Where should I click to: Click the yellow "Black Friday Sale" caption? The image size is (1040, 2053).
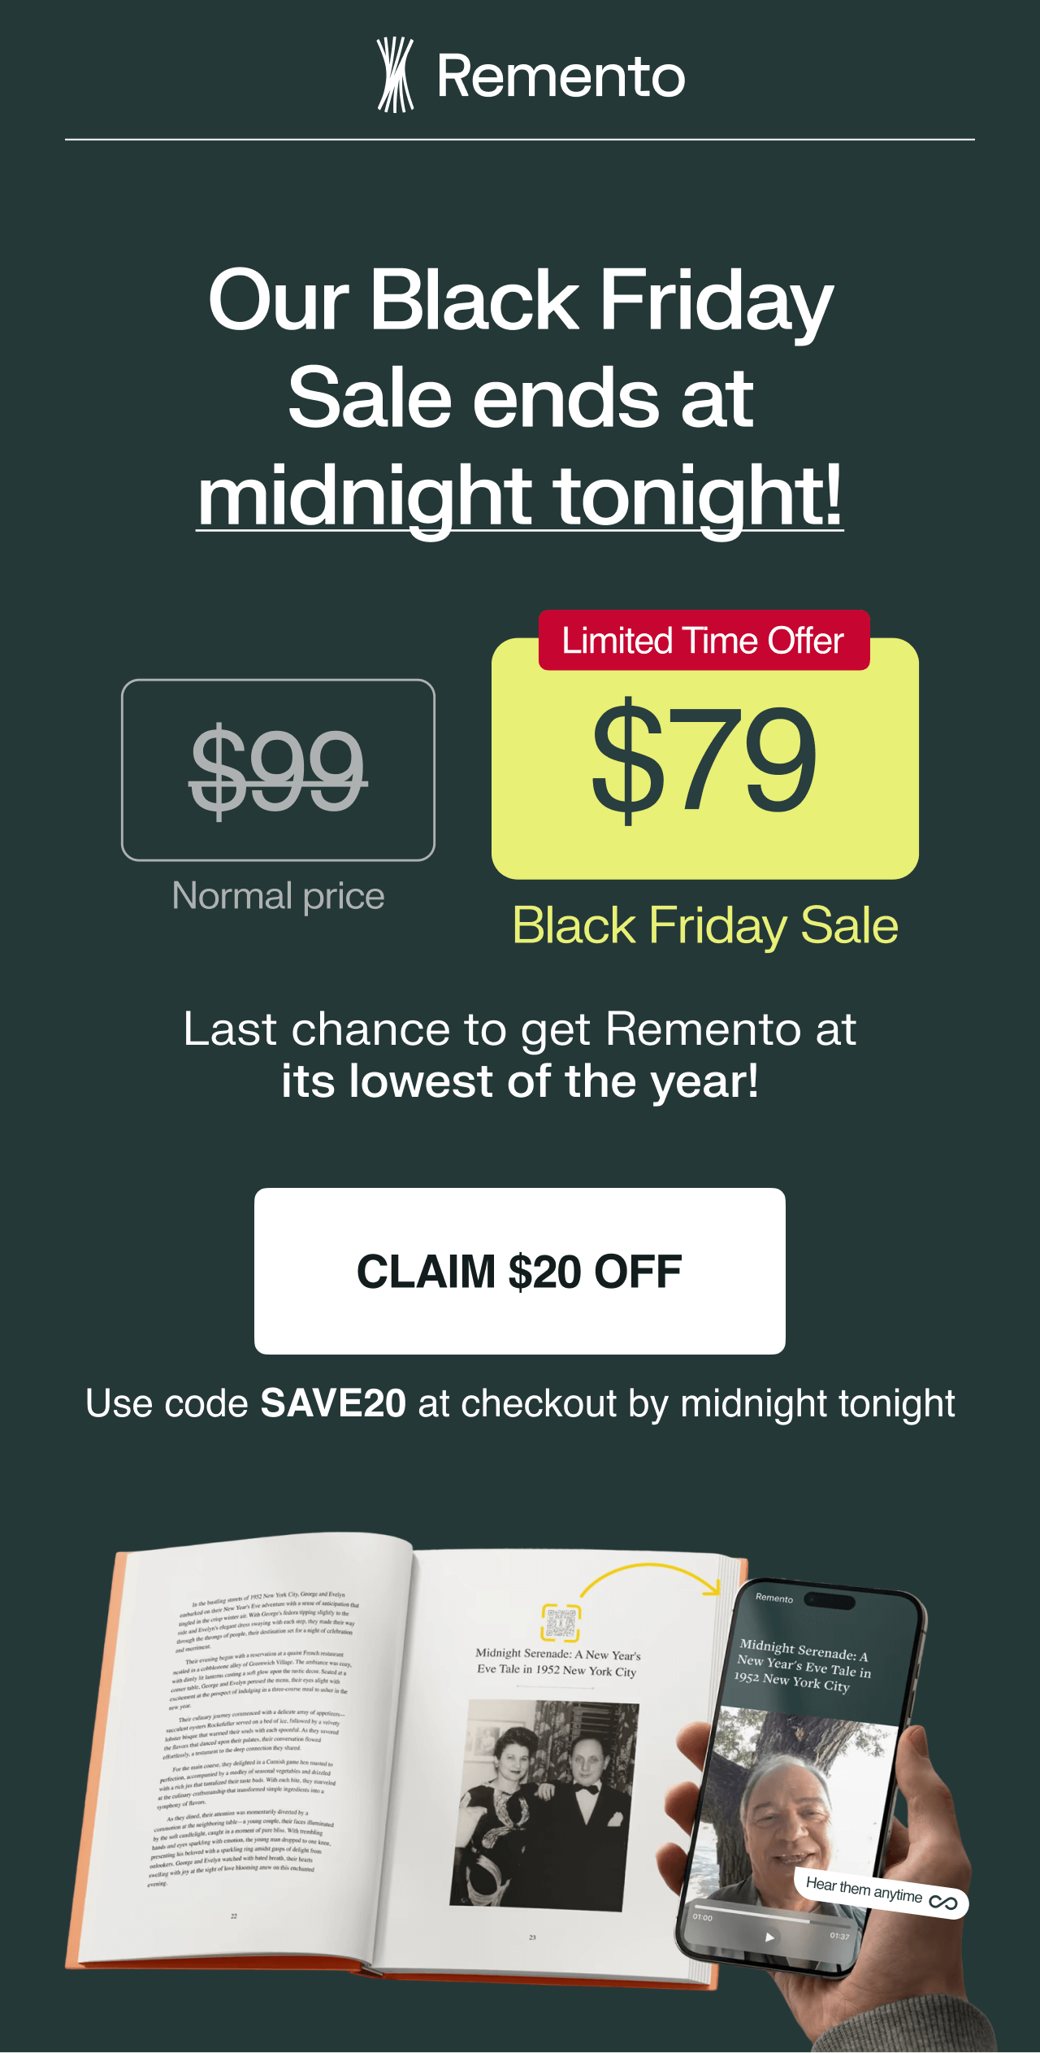tap(705, 925)
